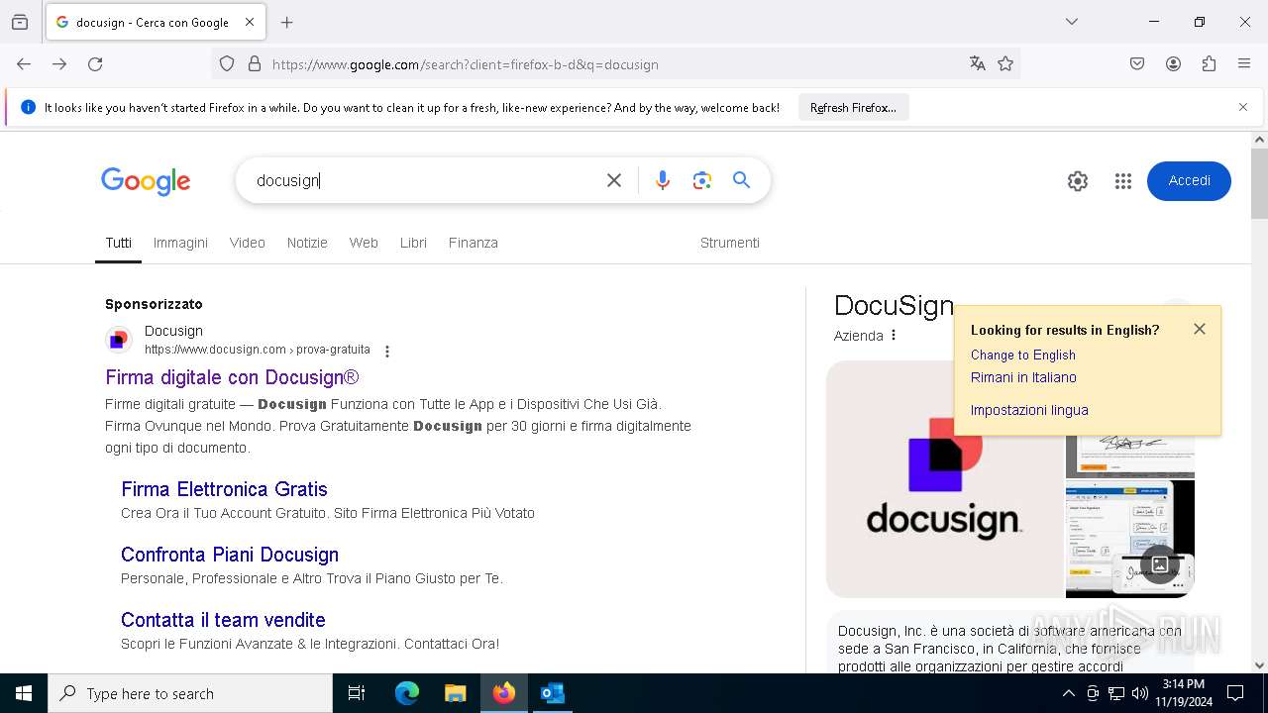1268x713 pixels.
Task: Choose Change to English
Action: tap(1023, 355)
